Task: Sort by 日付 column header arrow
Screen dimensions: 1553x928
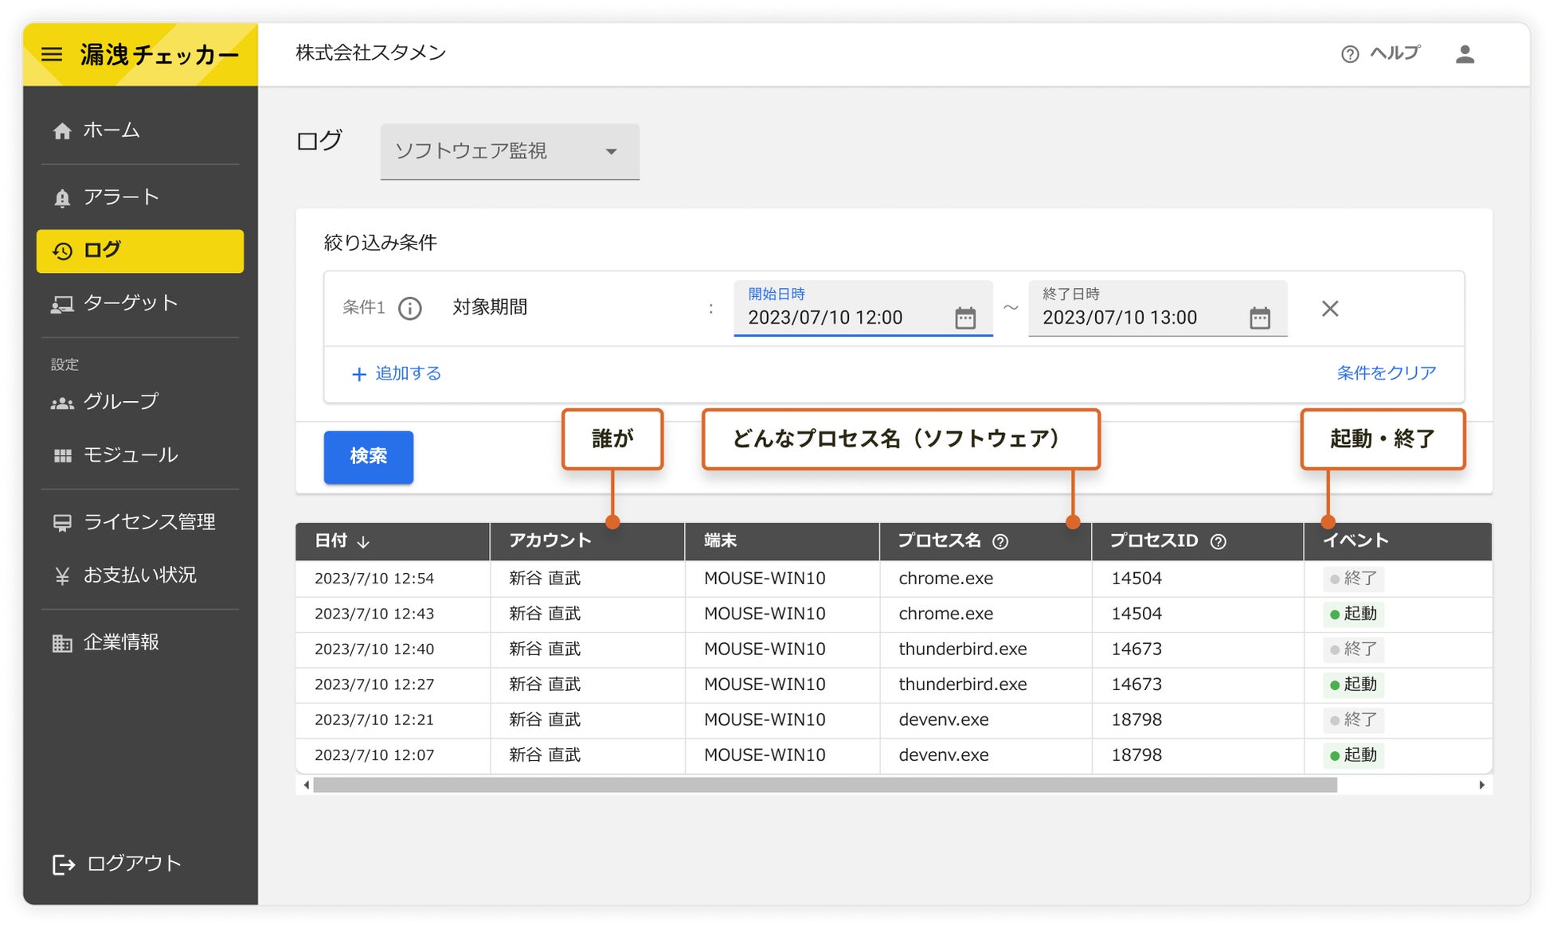Action: tap(363, 542)
